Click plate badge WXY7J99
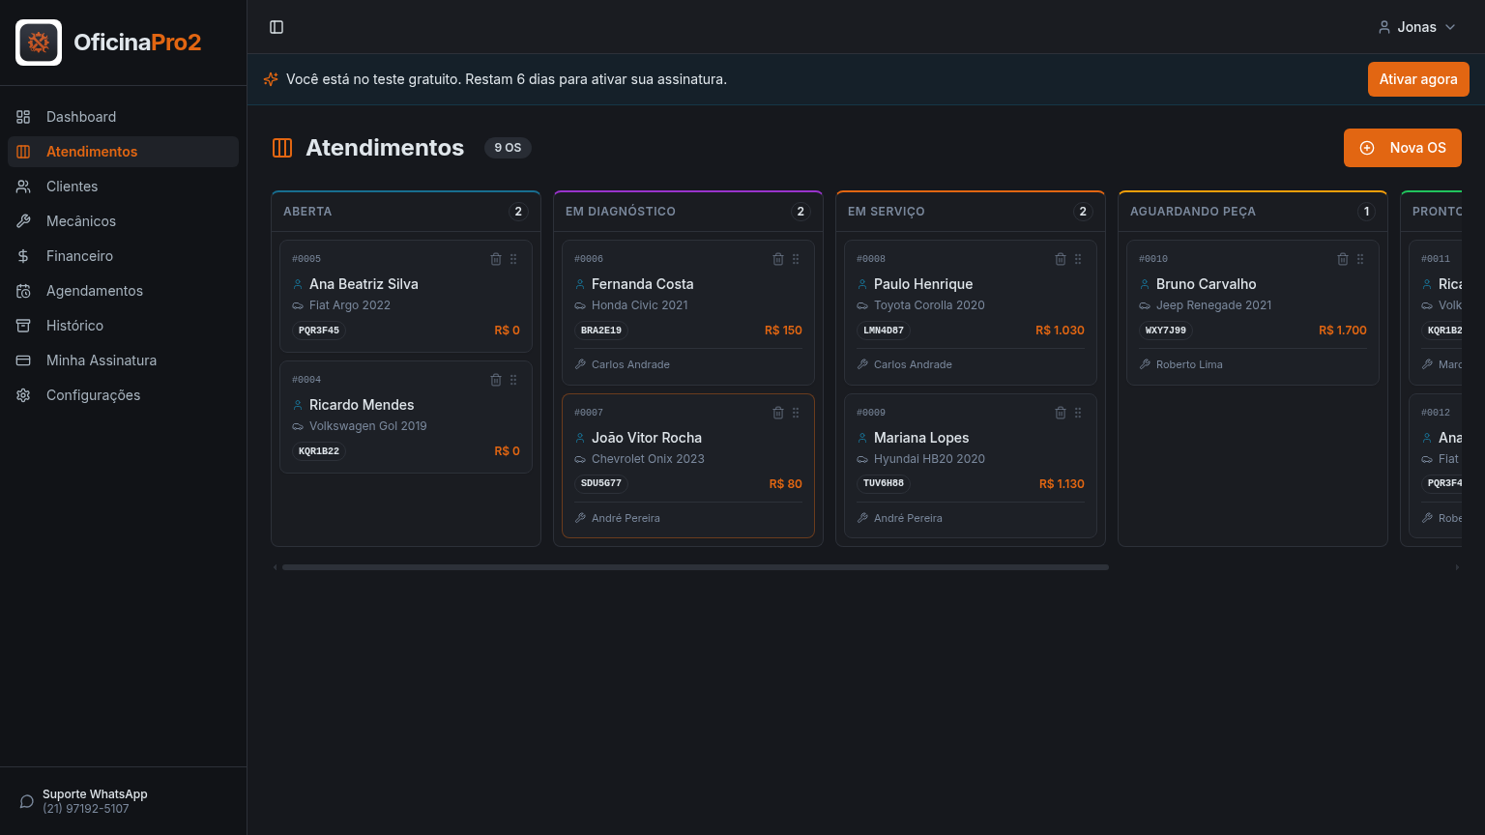This screenshot has width=1485, height=835. (1166, 331)
